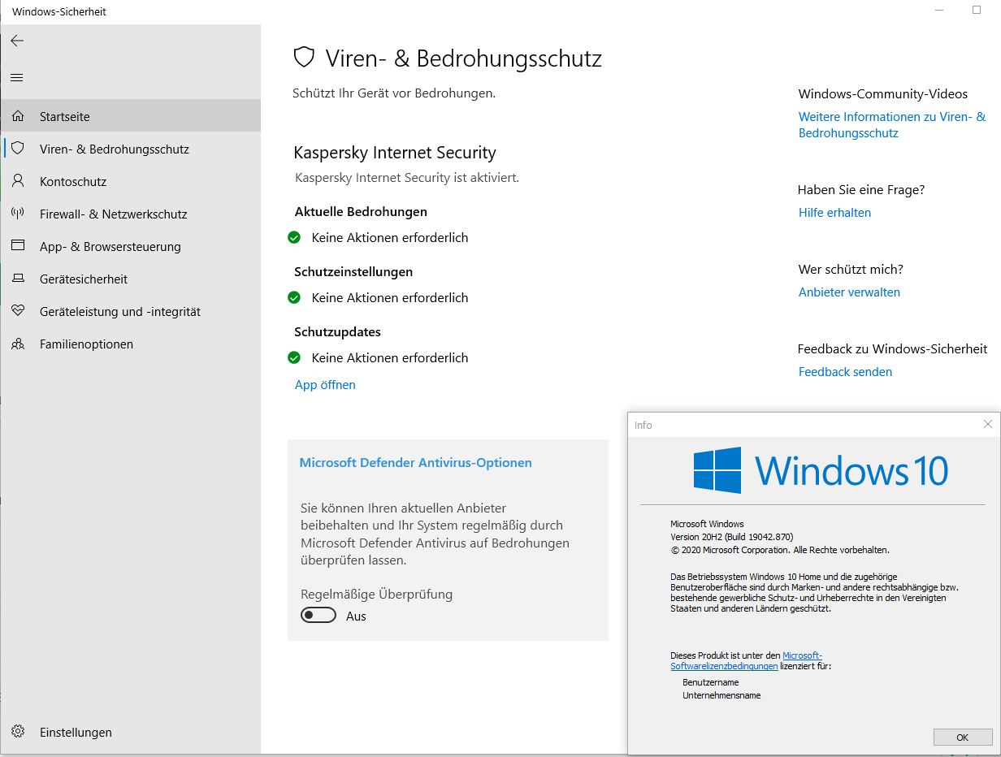Go to Kontoschutz
Screen dimensions: 1001x757
(x=131, y=181)
